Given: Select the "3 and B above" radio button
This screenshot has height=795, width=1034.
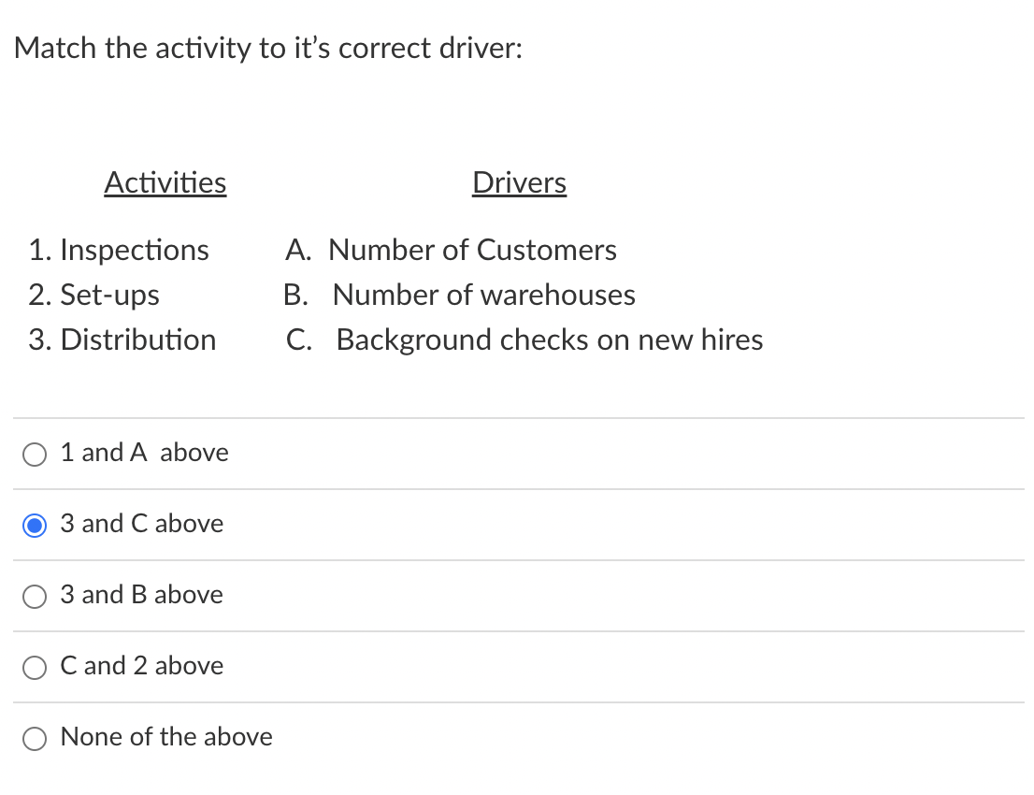Looking at the screenshot, I should tap(35, 596).
